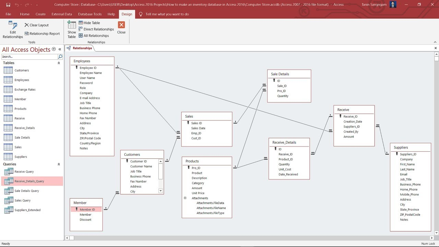Viewport: 439px width, 247px height.
Task: Switch to the Create tab
Action: click(40, 14)
